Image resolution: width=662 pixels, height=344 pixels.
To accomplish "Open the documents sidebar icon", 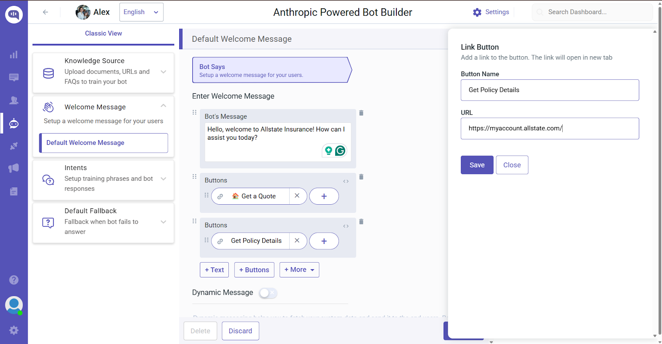I will click(14, 191).
